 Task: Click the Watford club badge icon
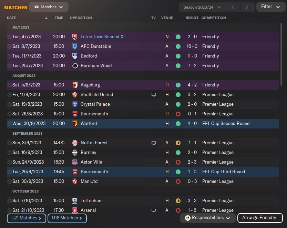click(x=75, y=123)
